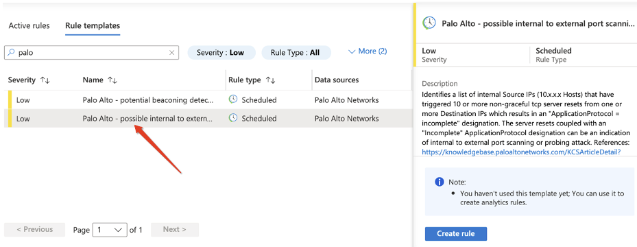The height and width of the screenshot is (247, 637).
Task: Open the Rule Type : All filter
Action: coord(296,52)
